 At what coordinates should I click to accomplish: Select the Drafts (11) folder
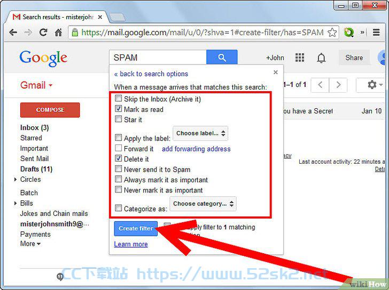(36, 169)
